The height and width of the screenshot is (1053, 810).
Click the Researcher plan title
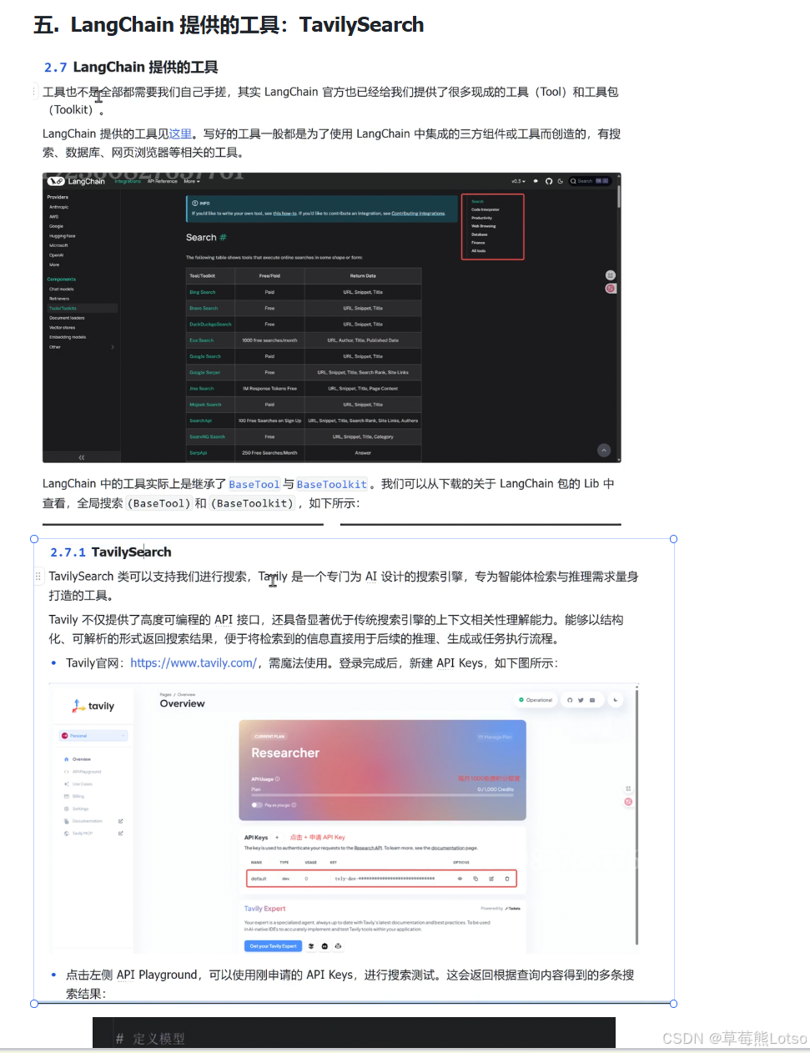click(x=285, y=753)
